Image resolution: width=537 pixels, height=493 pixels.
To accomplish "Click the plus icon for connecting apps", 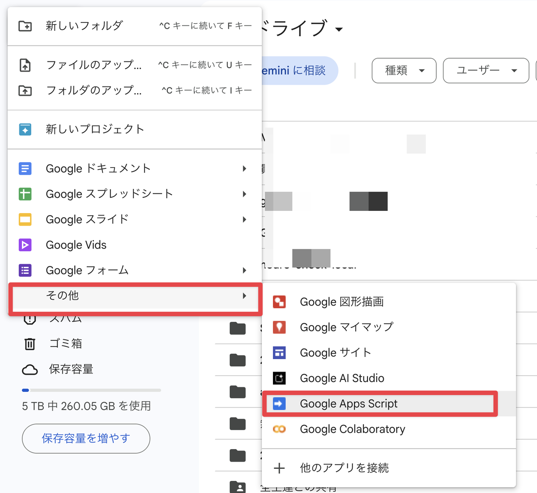I will click(279, 468).
